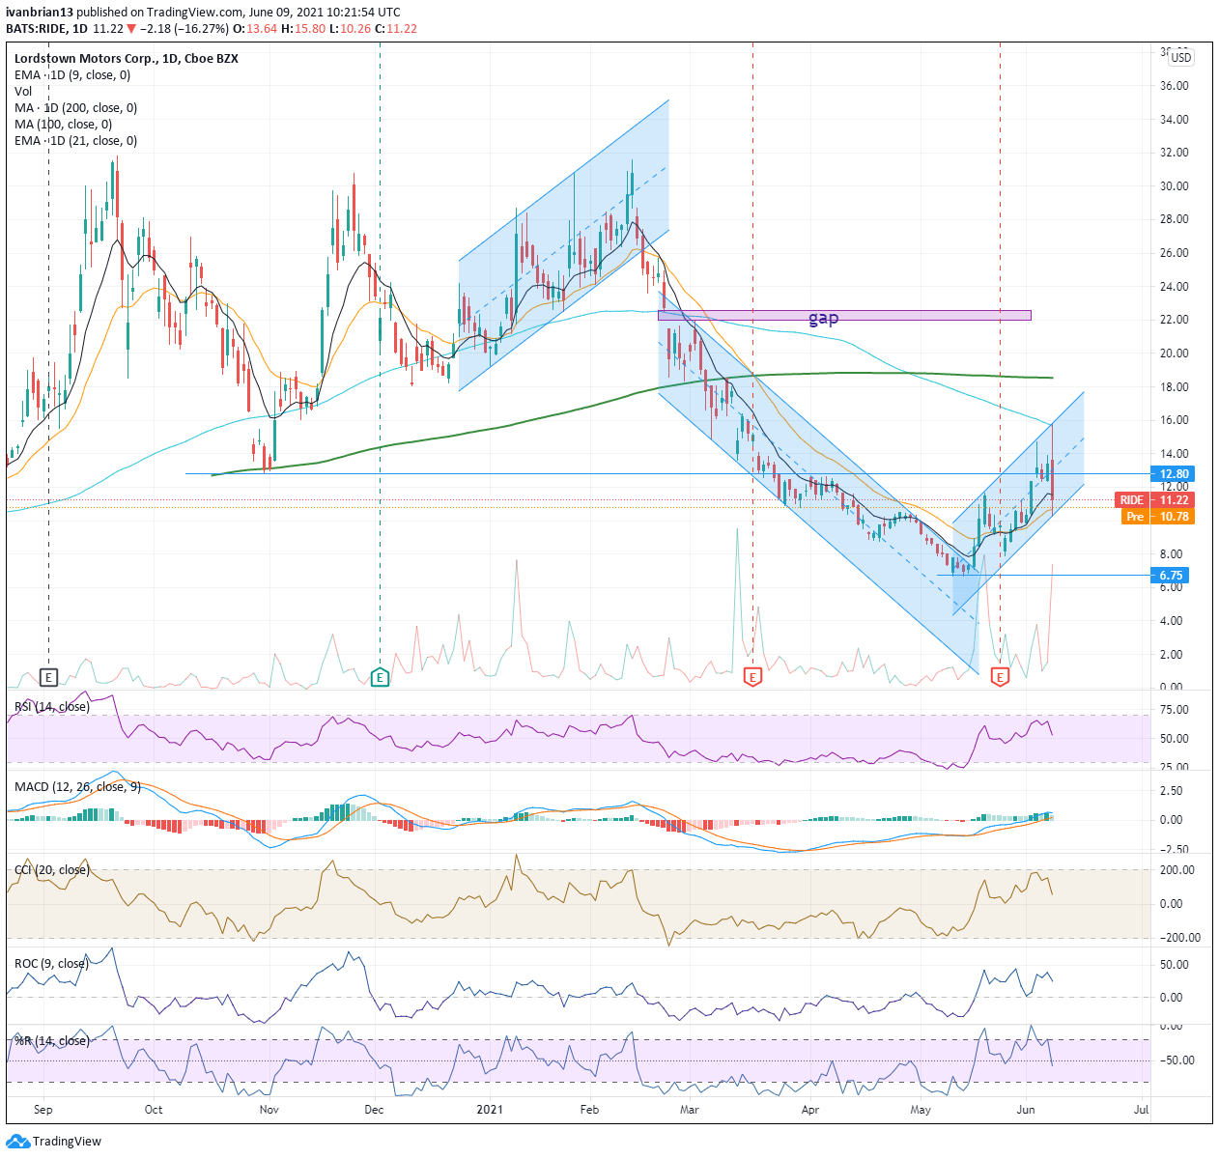This screenshot has height=1159, width=1219.
Task: Click the 2.50 MACD axis value
Action: coord(1171,791)
